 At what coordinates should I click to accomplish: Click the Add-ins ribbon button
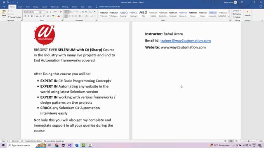(x=247, y=14)
